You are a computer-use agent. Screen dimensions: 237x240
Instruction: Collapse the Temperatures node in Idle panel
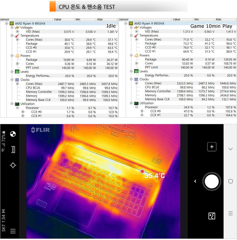coord(12,36)
